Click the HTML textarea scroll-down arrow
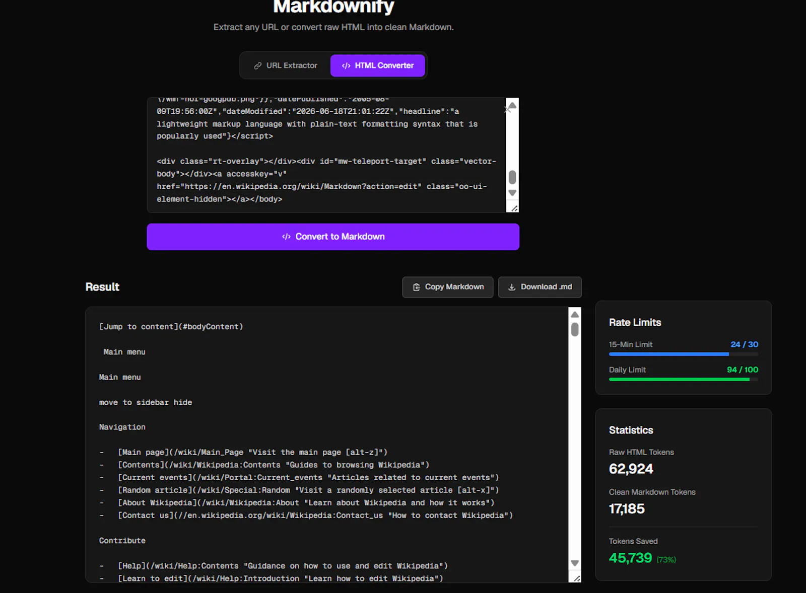Screen dimensions: 806x593 (512, 193)
